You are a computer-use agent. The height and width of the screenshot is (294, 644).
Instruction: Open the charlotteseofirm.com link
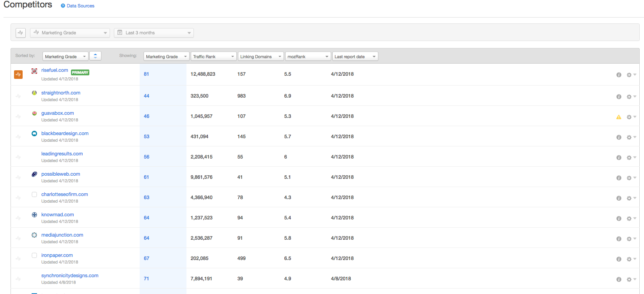(65, 194)
